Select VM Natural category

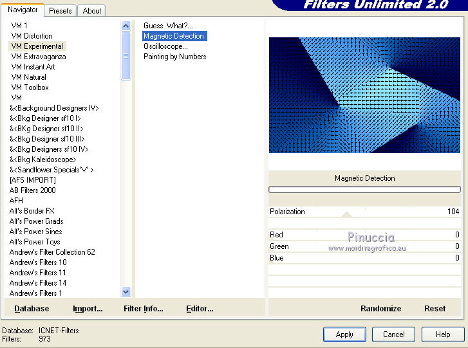pos(29,77)
